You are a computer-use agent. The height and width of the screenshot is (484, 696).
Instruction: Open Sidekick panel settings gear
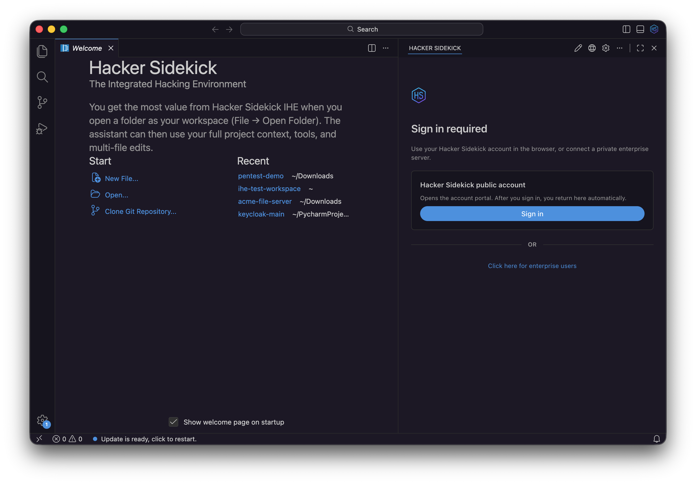click(x=606, y=48)
